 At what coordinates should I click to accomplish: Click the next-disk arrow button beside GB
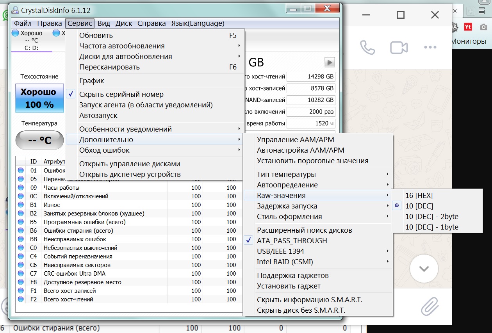pos(330,62)
